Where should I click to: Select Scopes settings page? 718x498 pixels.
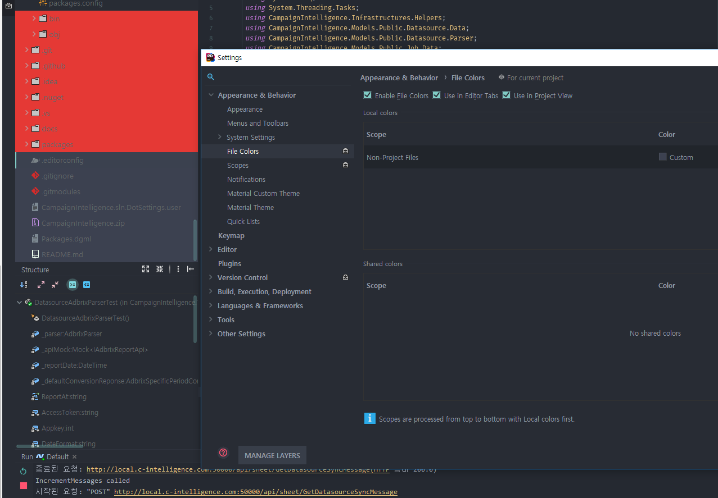[238, 165]
